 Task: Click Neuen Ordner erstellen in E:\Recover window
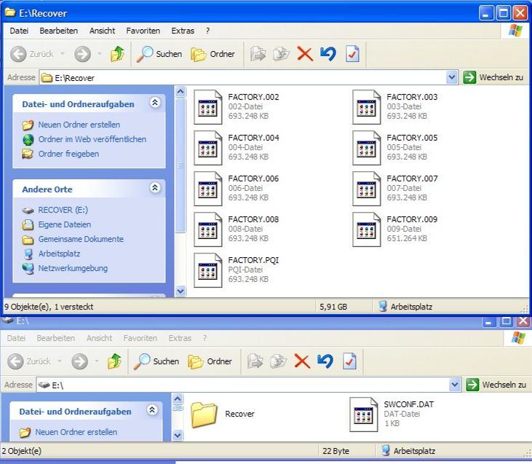point(79,125)
